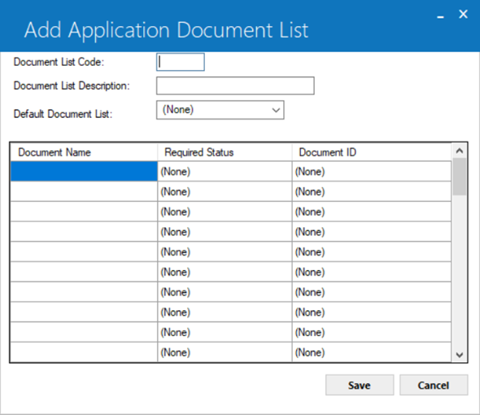
Task: Click the Document List Code field
Action: (x=181, y=62)
